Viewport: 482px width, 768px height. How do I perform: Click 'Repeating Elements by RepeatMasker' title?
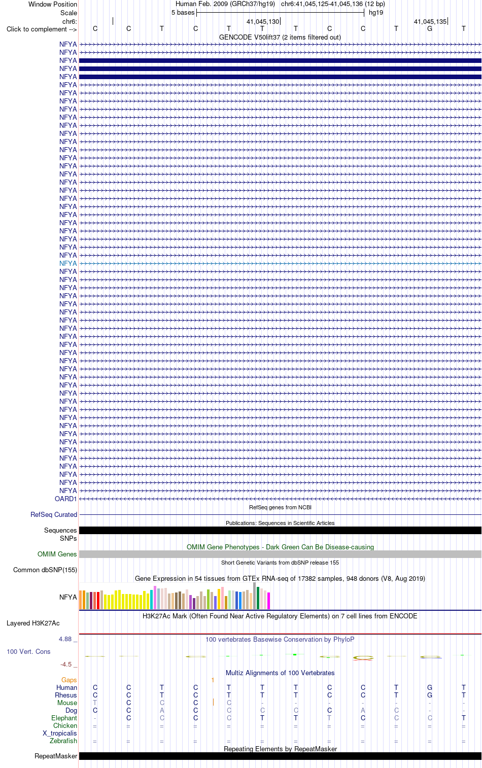280,749
